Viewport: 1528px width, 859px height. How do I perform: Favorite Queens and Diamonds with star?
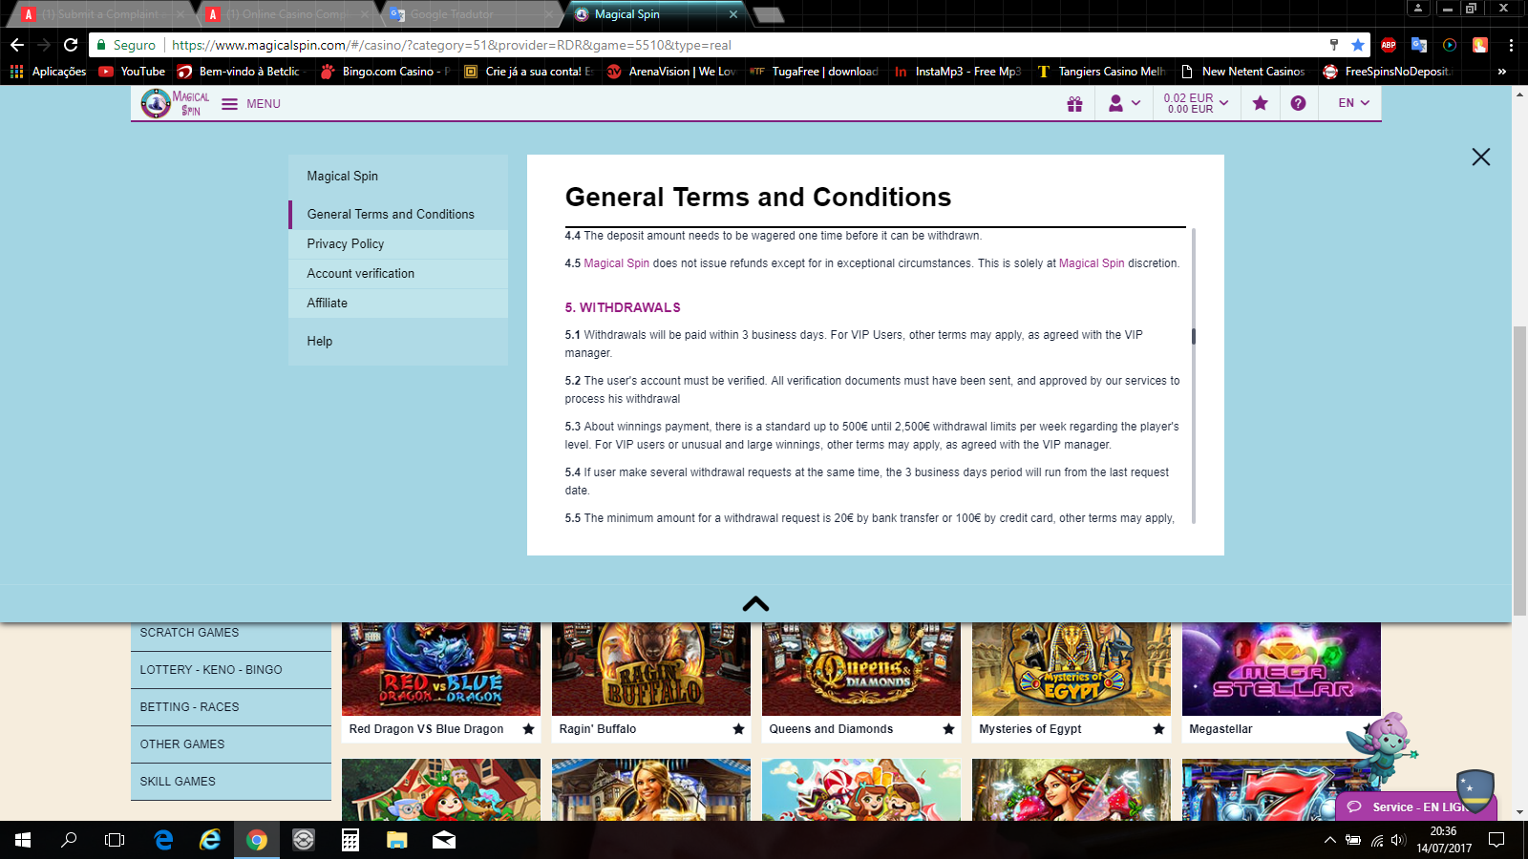948,729
